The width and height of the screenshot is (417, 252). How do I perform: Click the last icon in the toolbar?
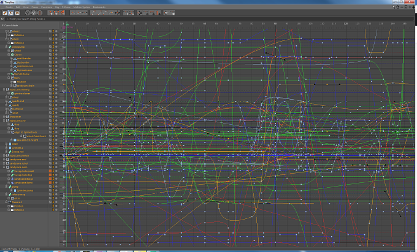point(172,13)
